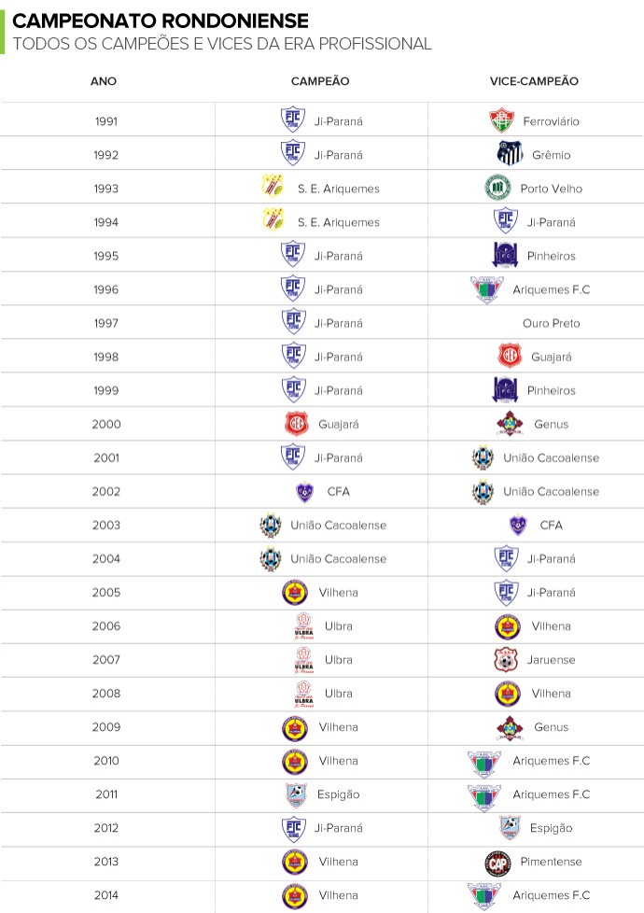
Task: Click the Jaruense crest in the 2007 row
Action: tap(506, 660)
